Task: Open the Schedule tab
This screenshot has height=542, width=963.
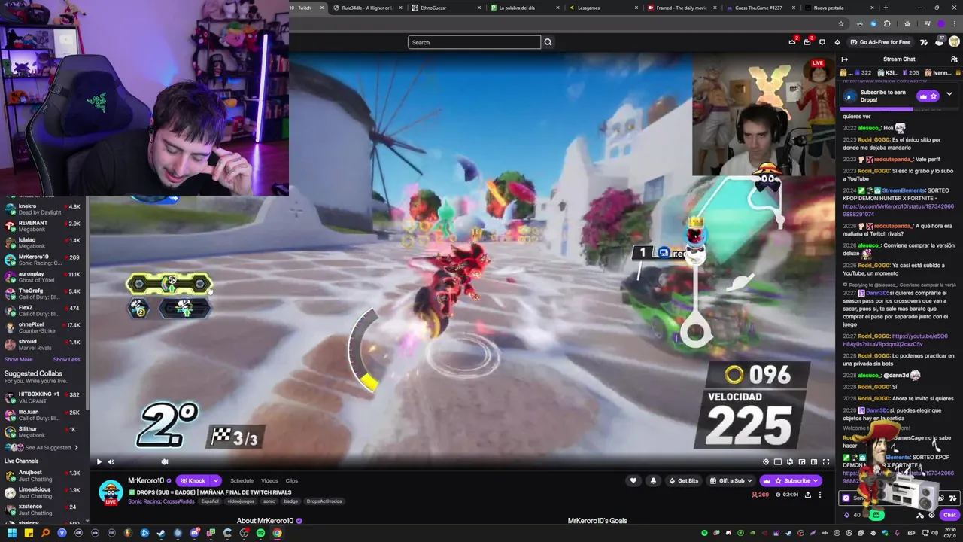Action: coord(242,481)
